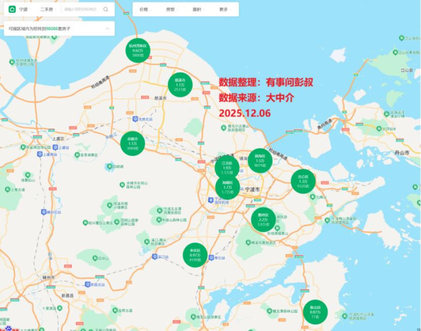This screenshot has width=421, height=331.
Task: Expand the 二手房 listing type dropdown
Action: 47,9
